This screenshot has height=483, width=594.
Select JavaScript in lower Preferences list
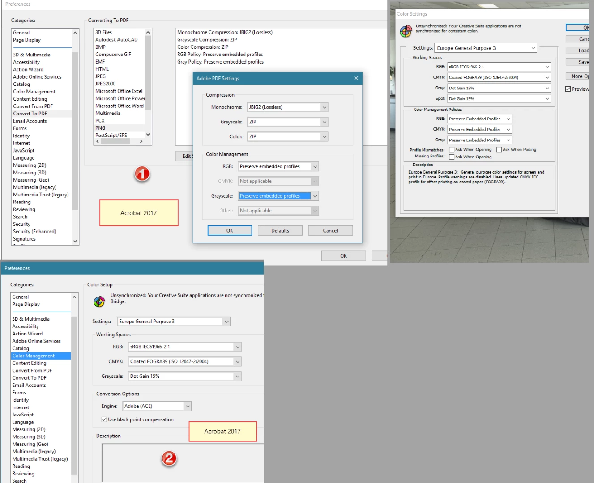[x=23, y=415]
